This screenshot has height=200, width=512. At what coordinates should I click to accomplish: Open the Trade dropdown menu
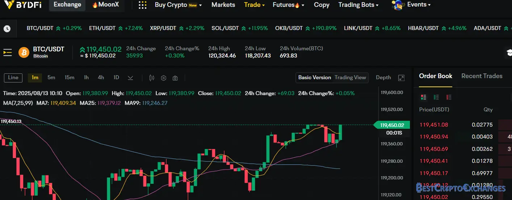pyautogui.click(x=254, y=5)
